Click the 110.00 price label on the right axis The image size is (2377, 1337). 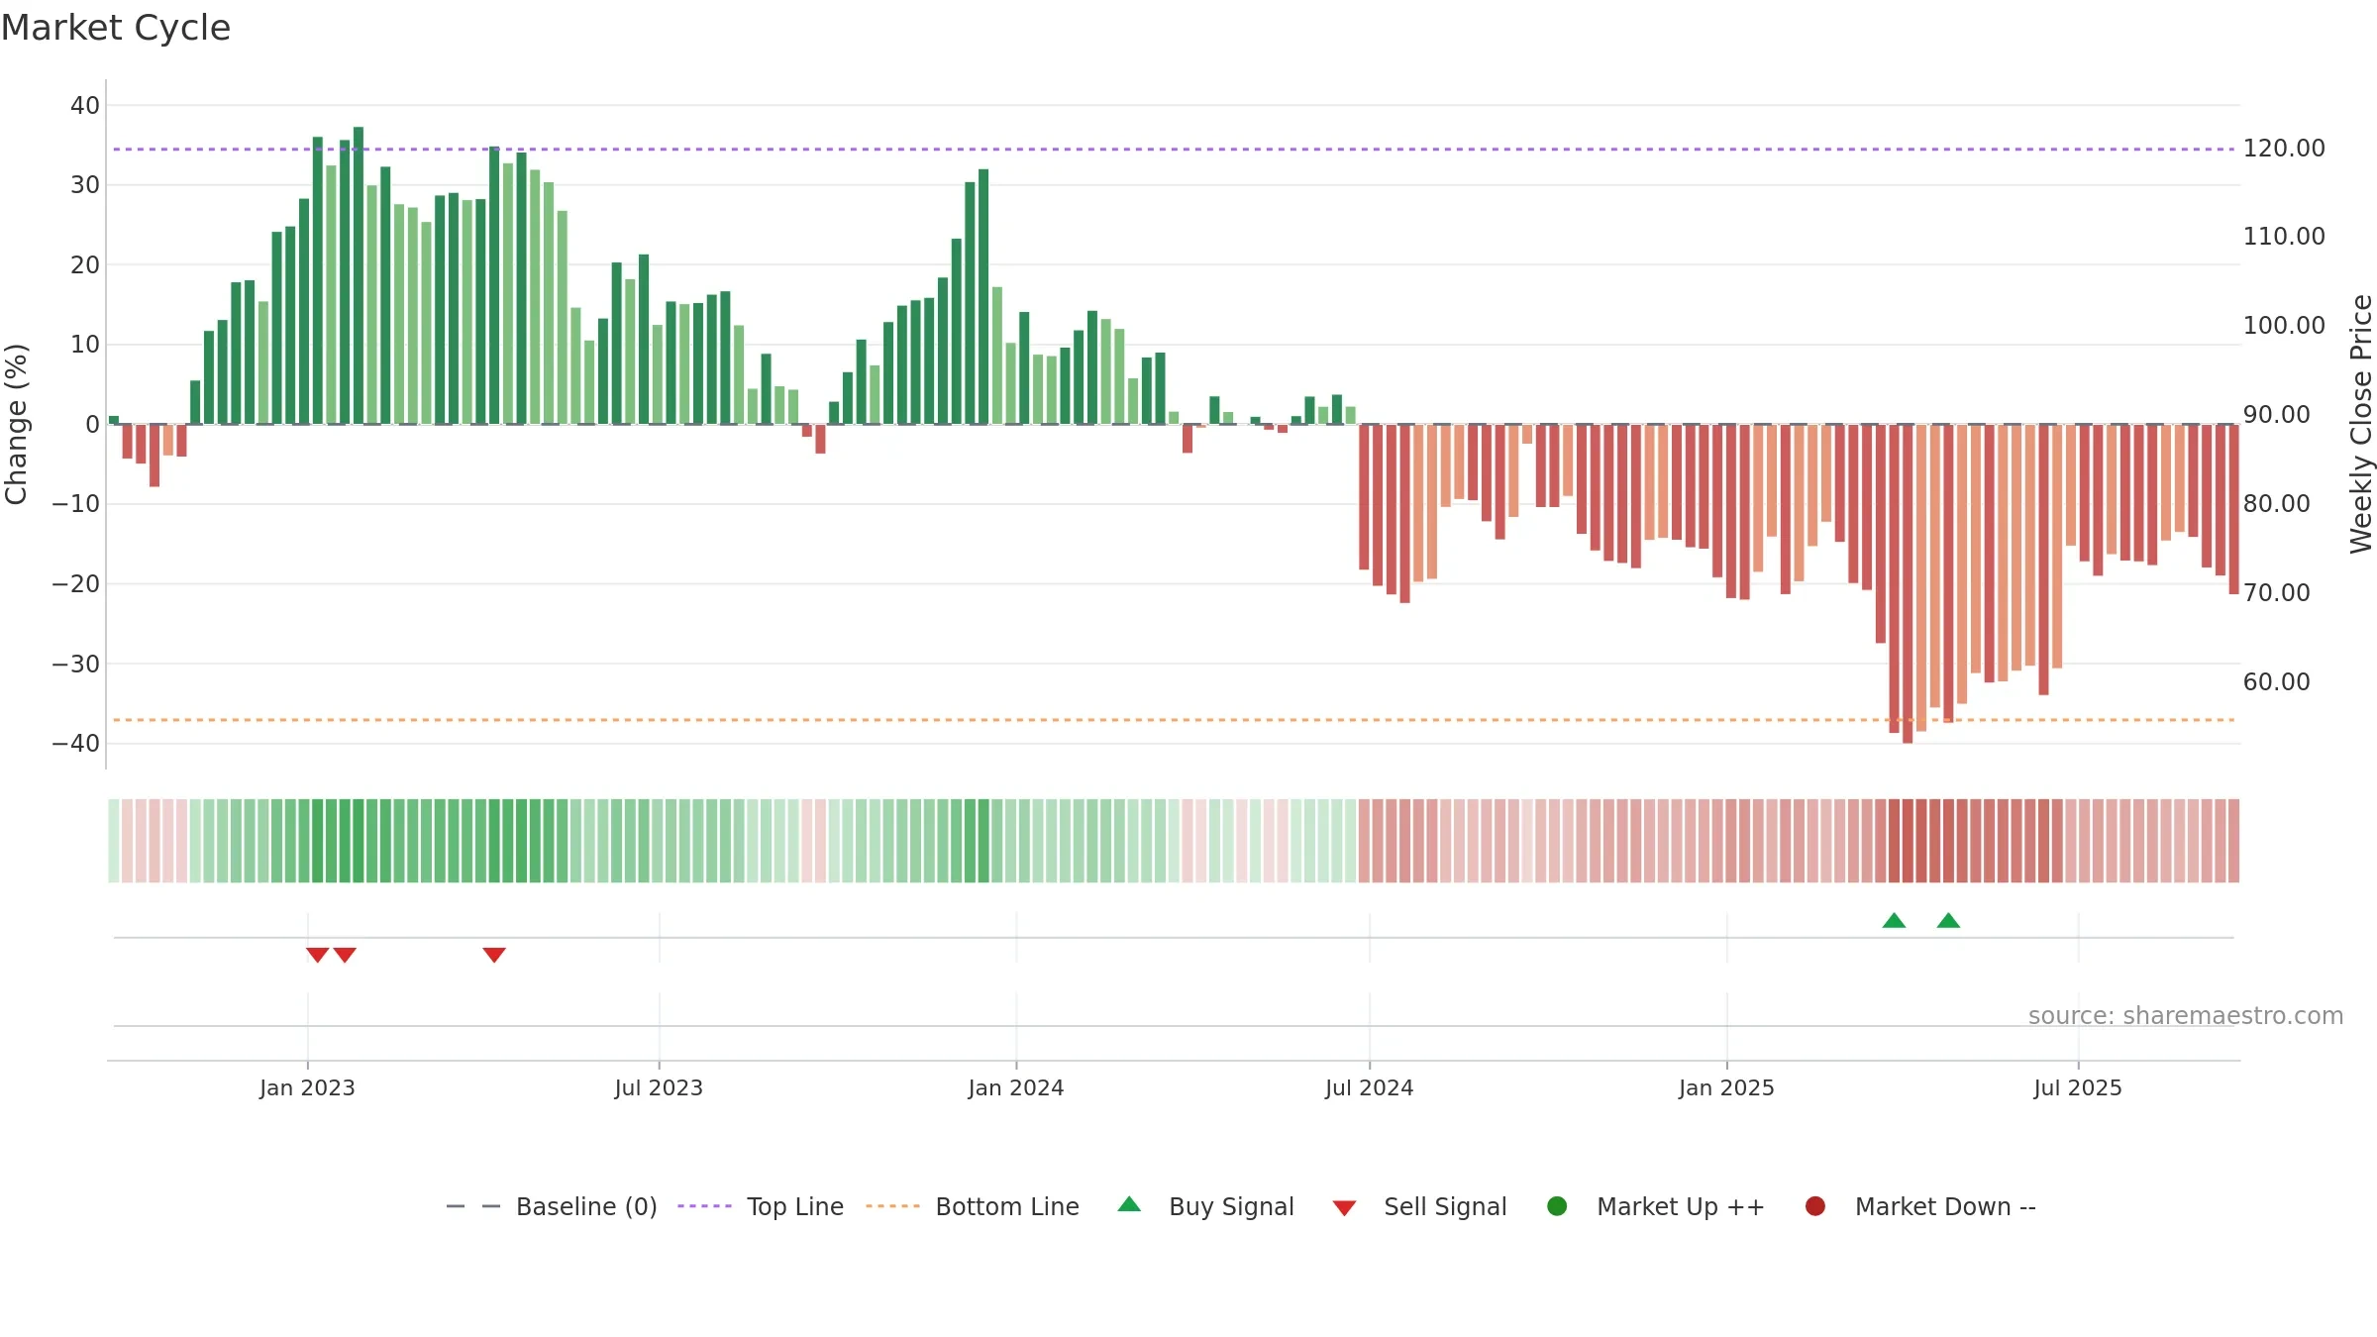(x=2284, y=236)
